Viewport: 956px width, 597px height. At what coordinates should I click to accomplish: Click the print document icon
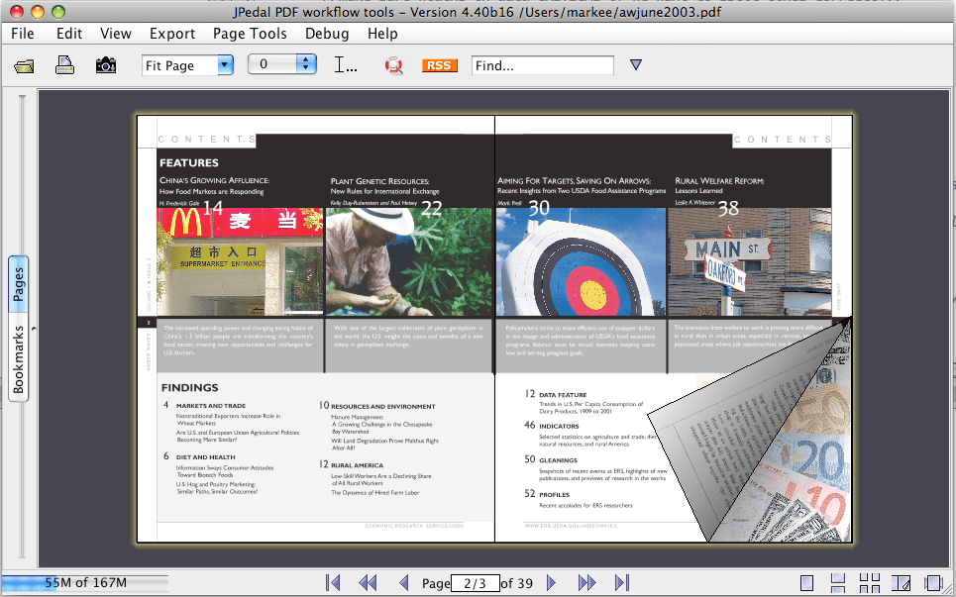tap(64, 65)
